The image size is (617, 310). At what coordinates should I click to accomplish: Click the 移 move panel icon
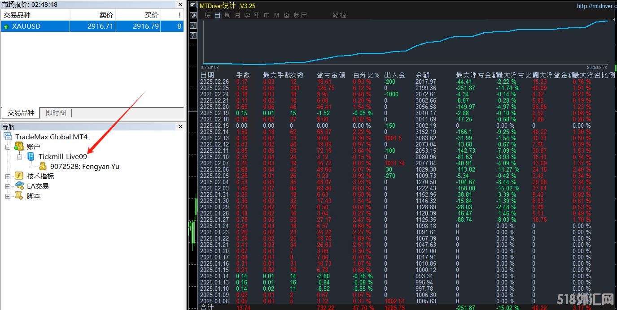[x=193, y=15]
